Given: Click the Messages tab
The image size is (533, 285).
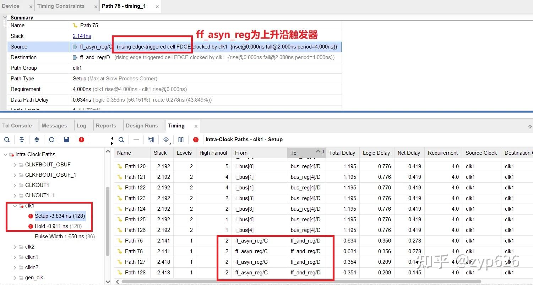Looking at the screenshot, I should coord(54,126).
